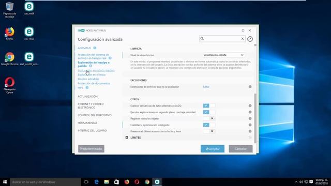Screen dimensions: 331x186
Task: Show info for Habilitar la optimización inteligente
Action: [250, 125]
